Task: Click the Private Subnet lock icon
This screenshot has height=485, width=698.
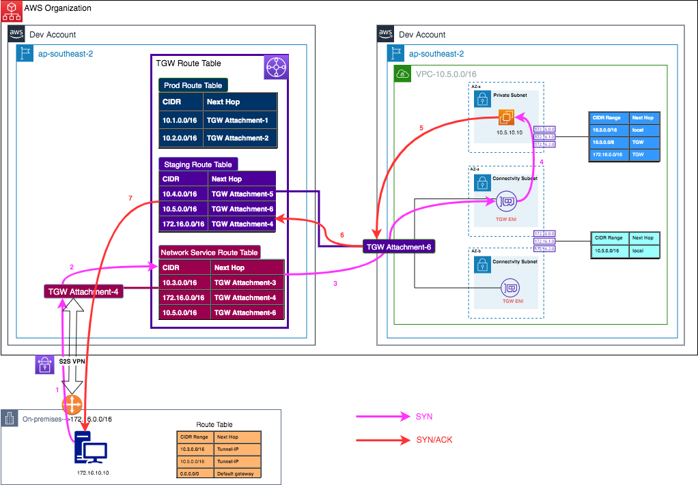Action: click(482, 98)
